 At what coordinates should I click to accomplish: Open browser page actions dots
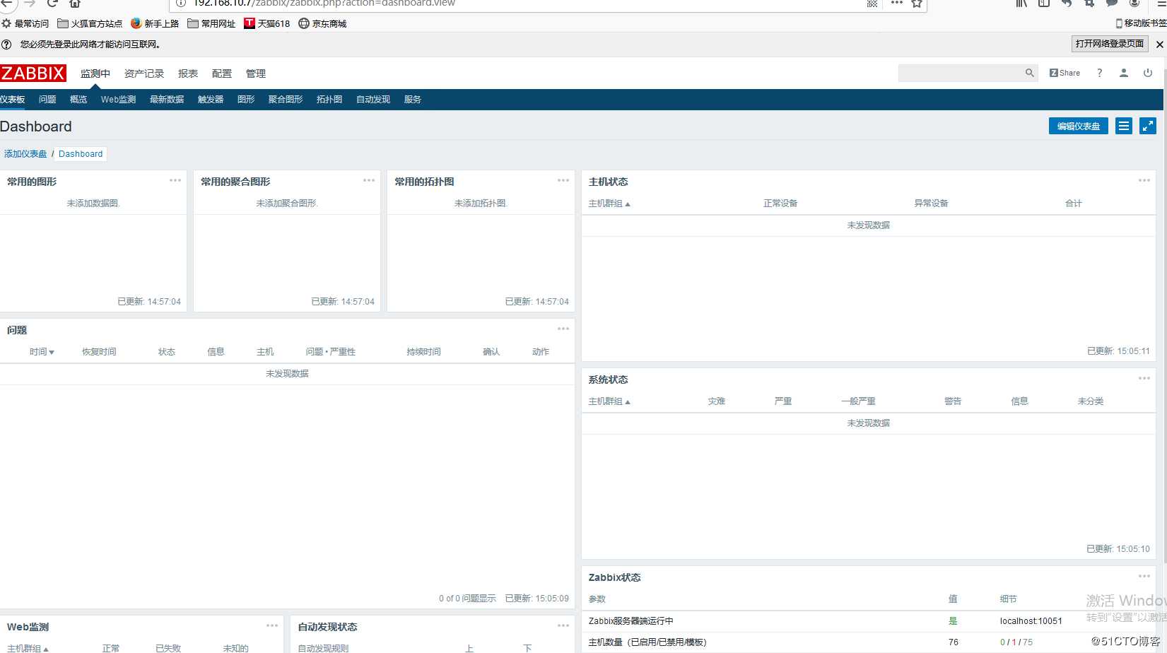897,3
